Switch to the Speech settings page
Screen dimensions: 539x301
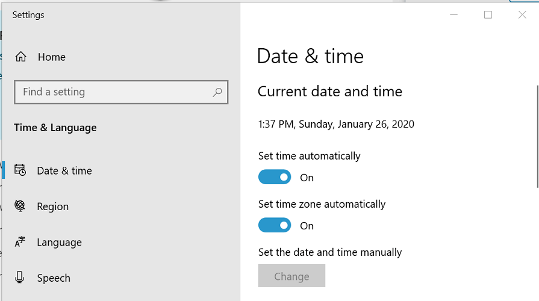54,278
